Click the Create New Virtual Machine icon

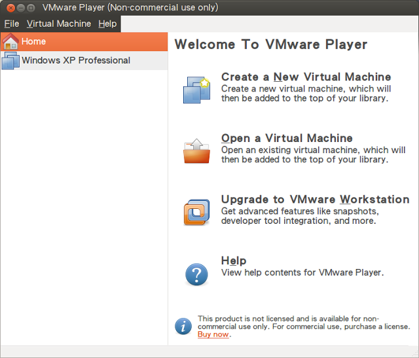click(196, 90)
